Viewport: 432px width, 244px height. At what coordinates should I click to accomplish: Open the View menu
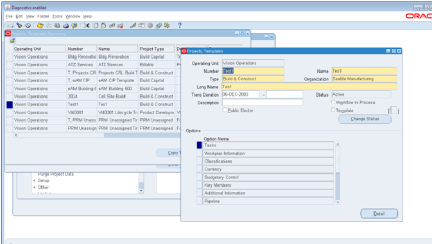pyautogui.click(x=30, y=16)
